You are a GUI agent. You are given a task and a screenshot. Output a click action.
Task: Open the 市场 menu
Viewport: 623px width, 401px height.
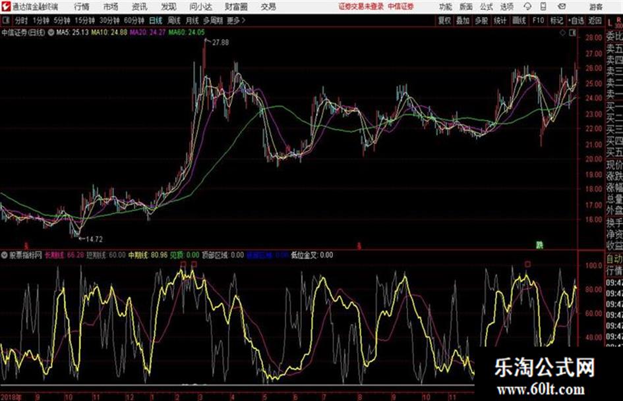coord(111,7)
